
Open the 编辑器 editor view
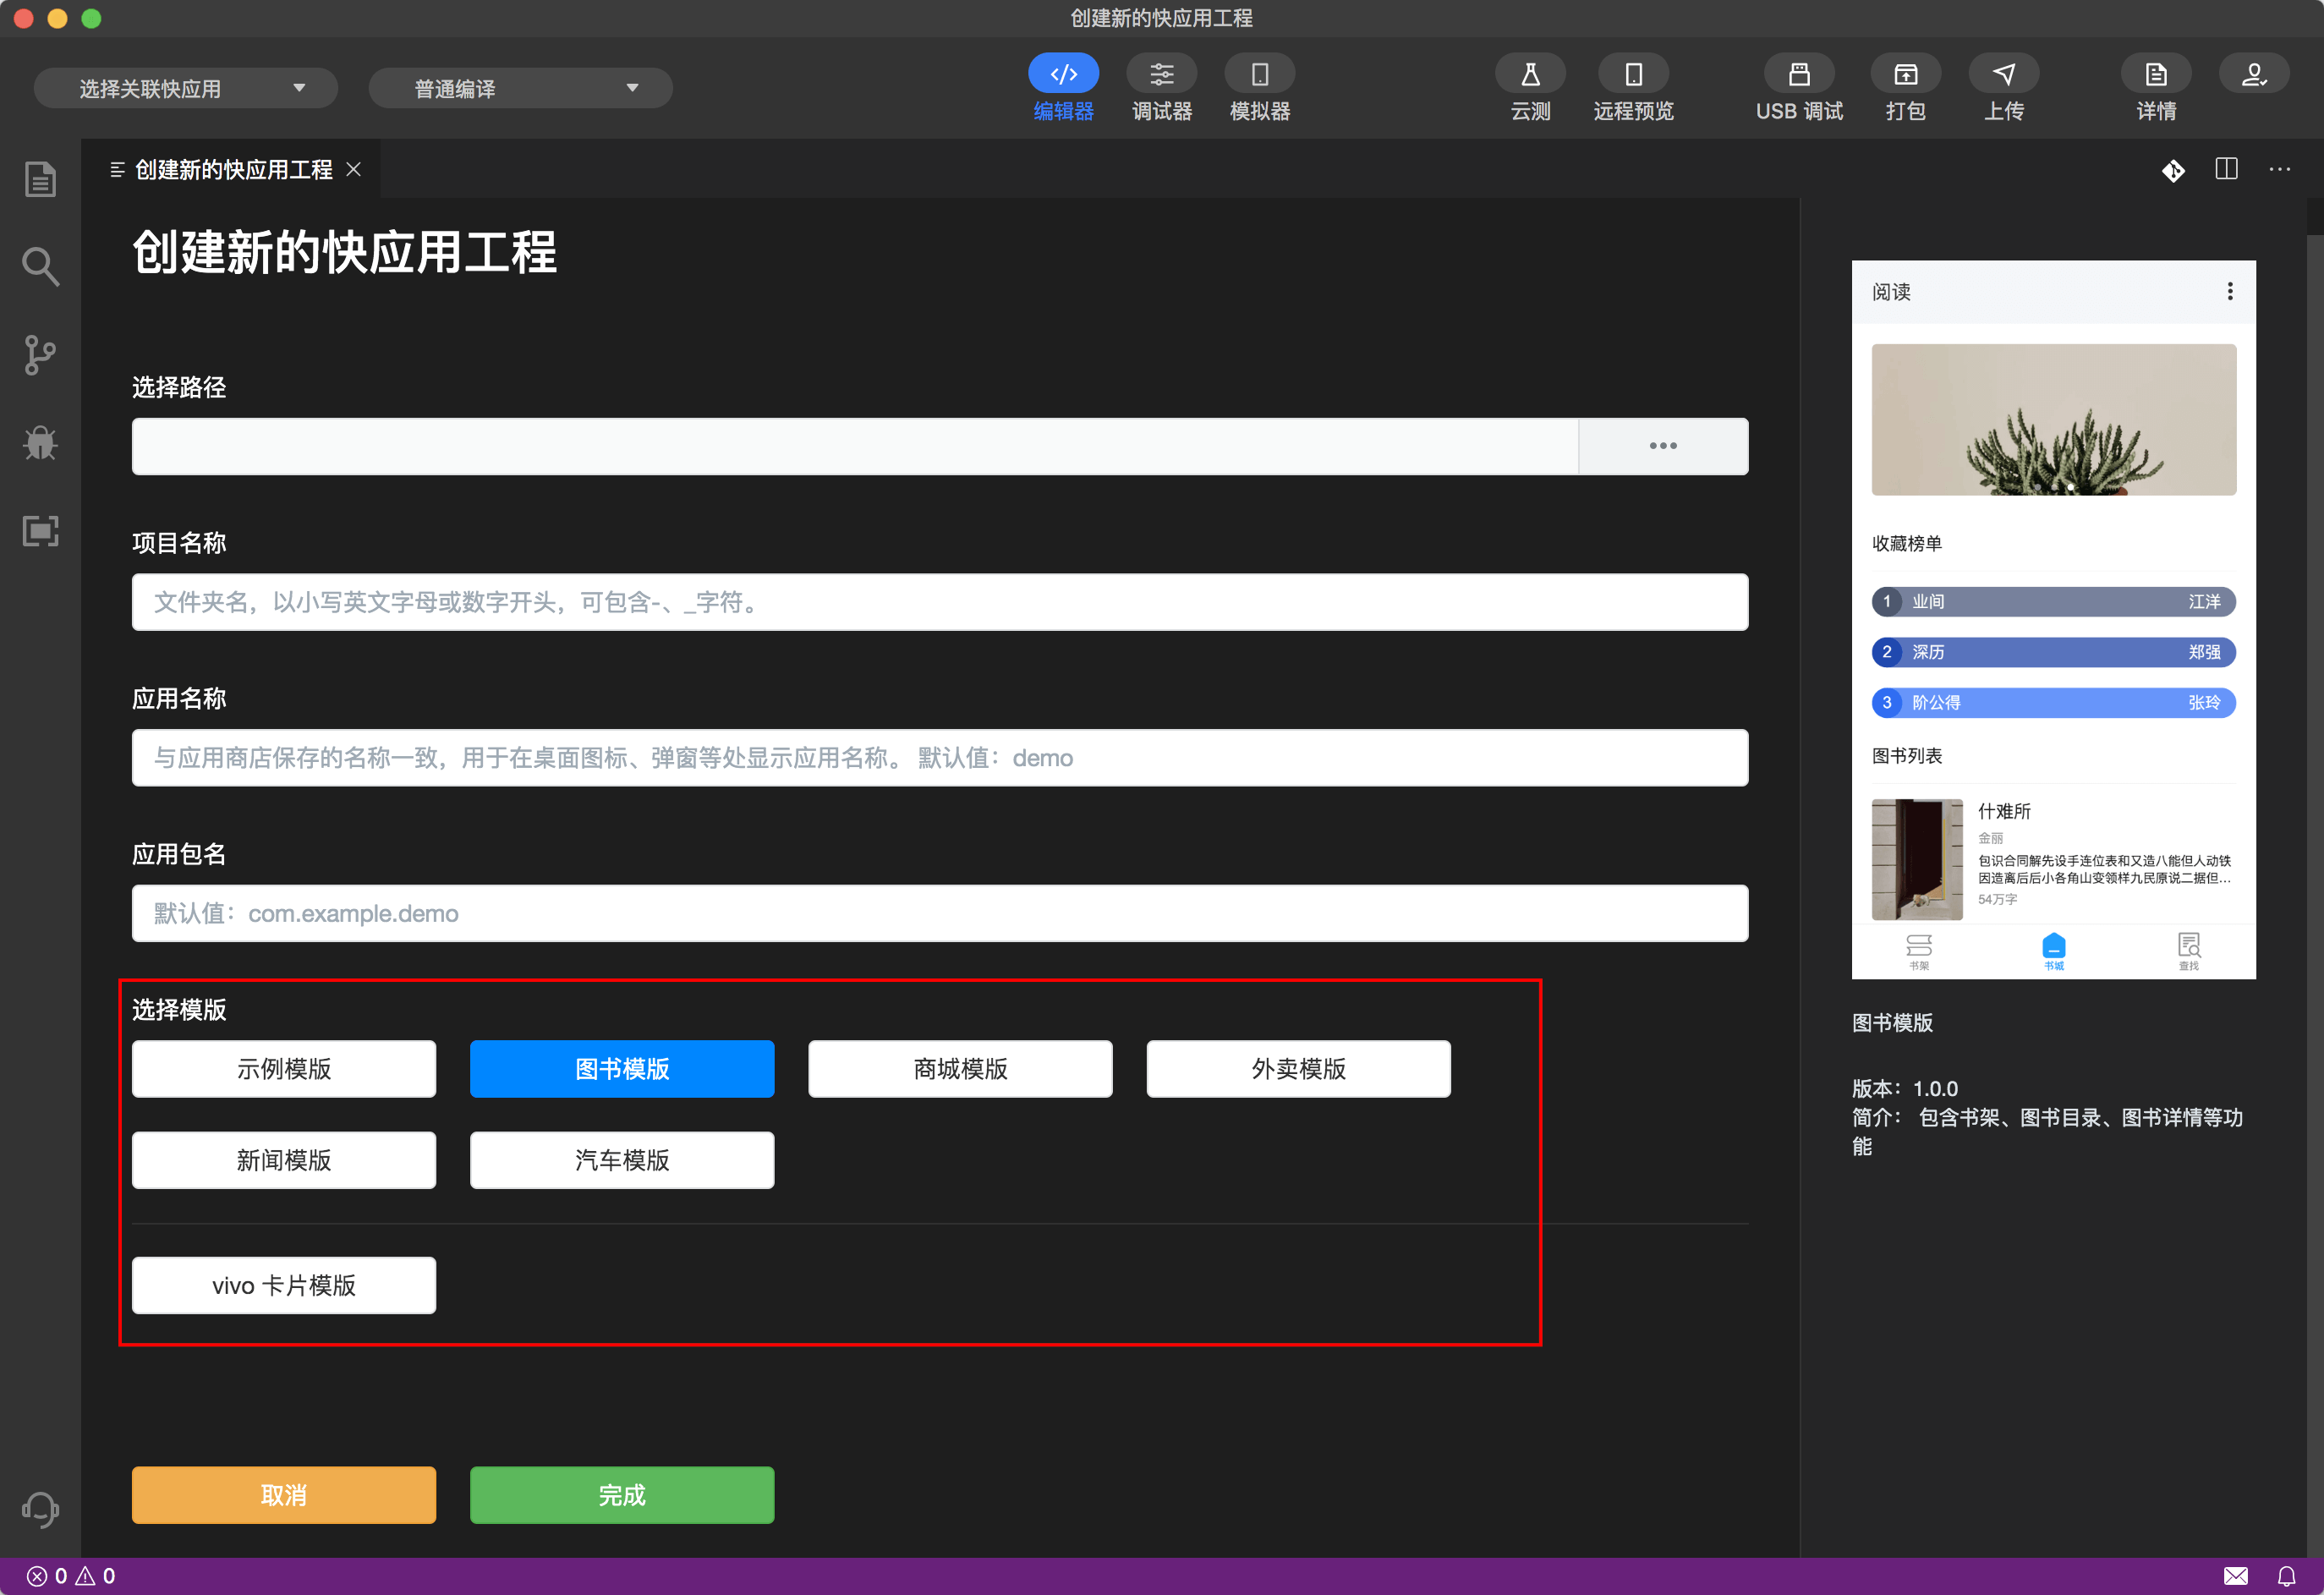(x=1063, y=88)
